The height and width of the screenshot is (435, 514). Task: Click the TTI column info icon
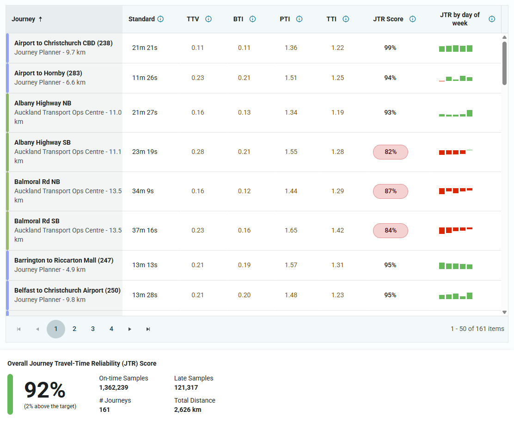coord(346,19)
